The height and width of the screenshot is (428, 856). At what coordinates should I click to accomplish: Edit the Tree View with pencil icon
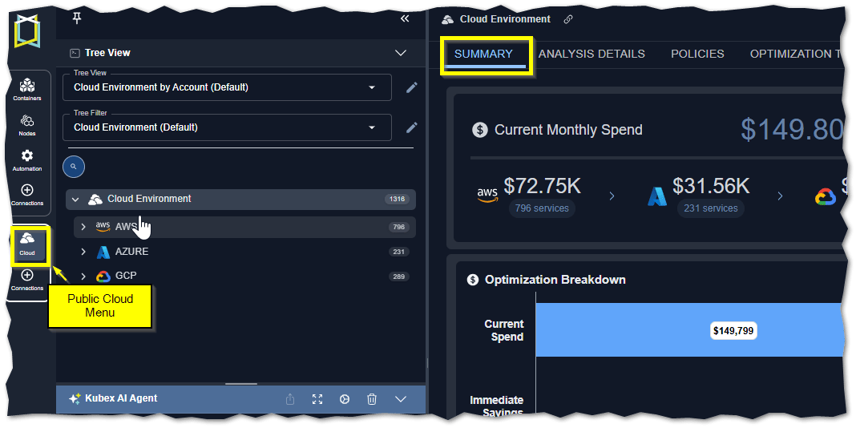coord(412,87)
